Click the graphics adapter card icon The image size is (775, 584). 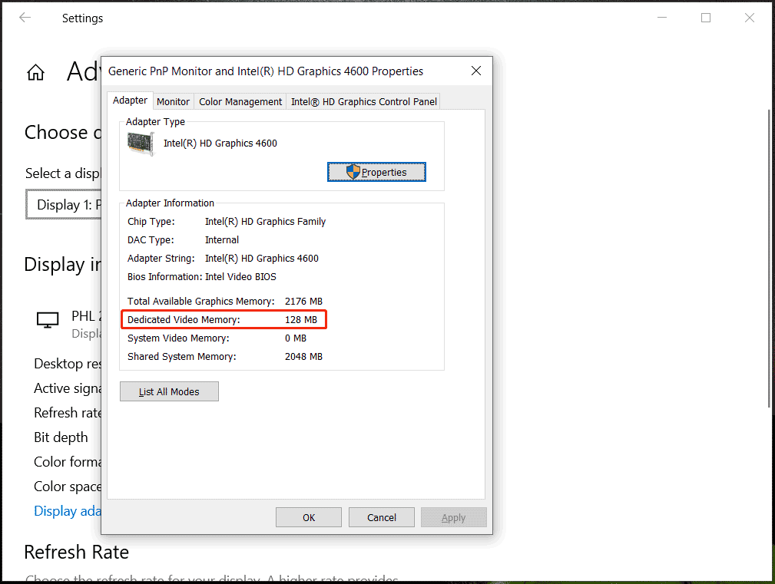(x=141, y=144)
